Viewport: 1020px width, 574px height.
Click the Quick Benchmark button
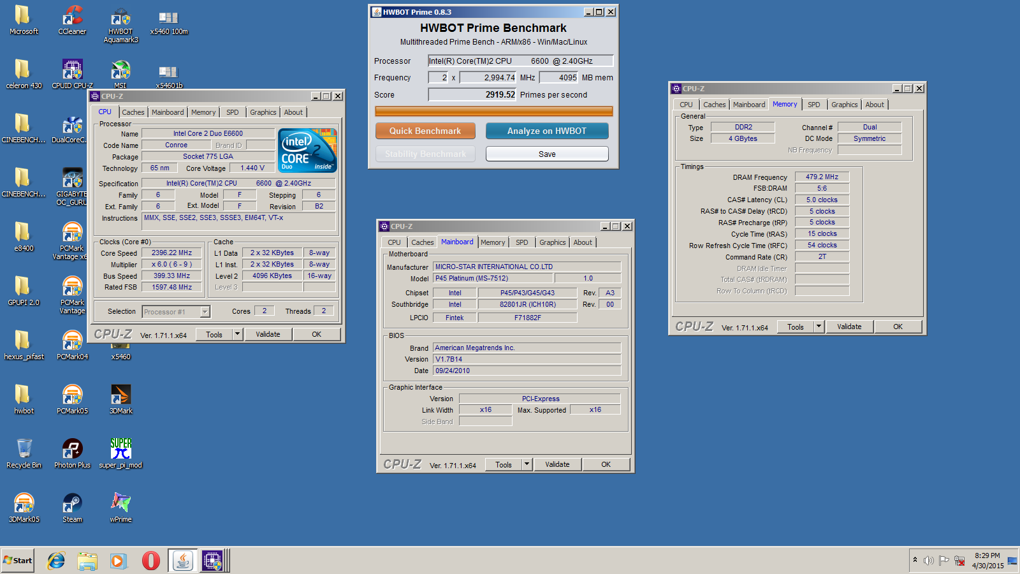pyautogui.click(x=425, y=131)
